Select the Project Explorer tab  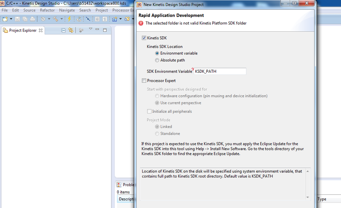tap(23, 30)
